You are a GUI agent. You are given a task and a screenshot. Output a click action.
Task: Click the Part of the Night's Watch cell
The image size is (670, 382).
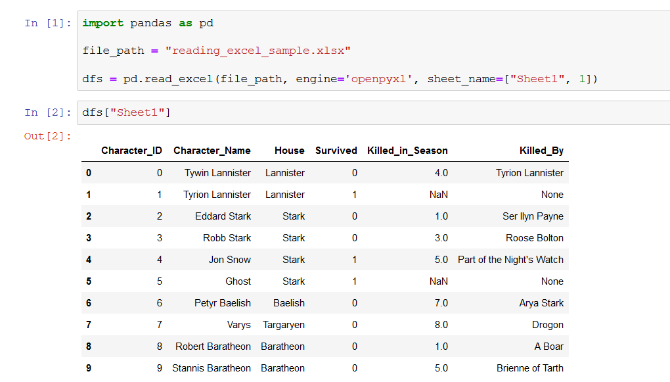click(x=510, y=260)
